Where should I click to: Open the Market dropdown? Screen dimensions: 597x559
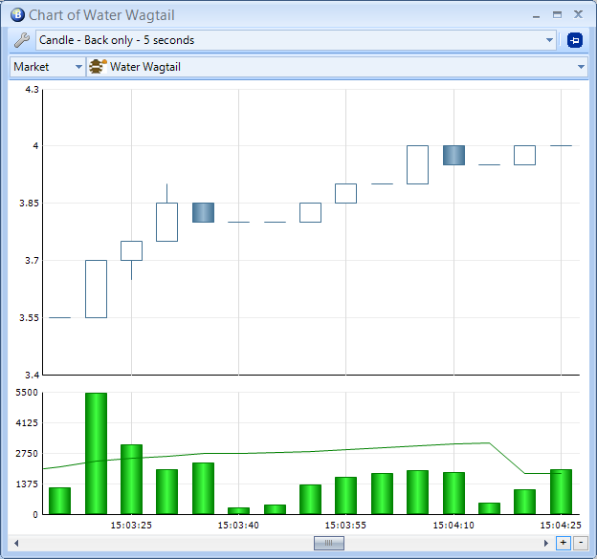[x=47, y=67]
